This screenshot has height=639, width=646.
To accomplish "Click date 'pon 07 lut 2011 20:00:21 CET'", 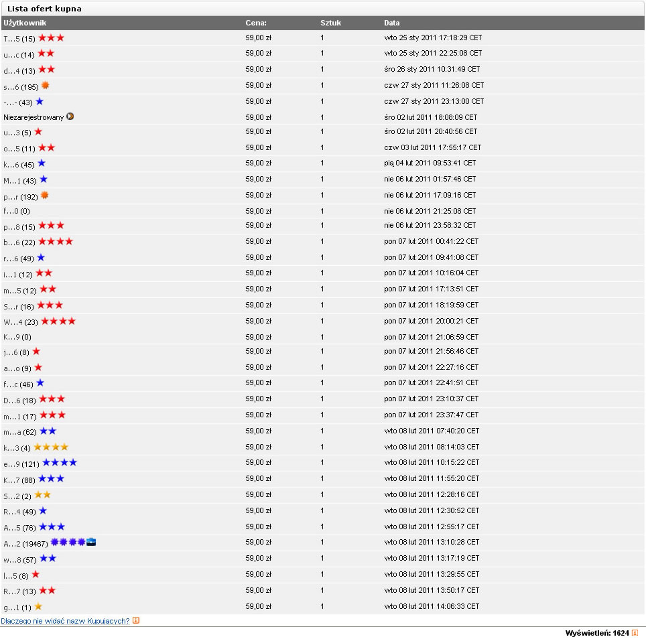I will pos(432,321).
